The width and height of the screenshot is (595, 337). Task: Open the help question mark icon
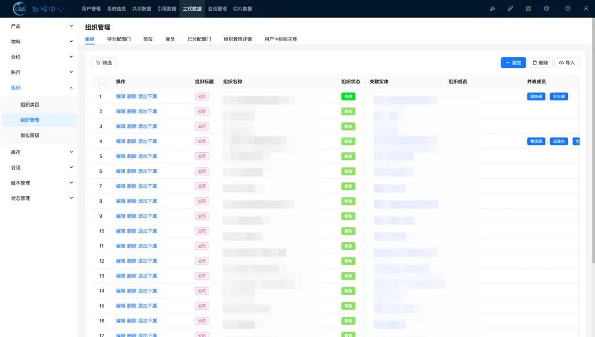(568, 8)
